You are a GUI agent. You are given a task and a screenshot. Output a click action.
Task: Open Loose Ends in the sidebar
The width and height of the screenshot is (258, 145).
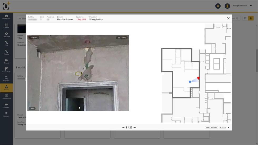click(x=6, y=70)
